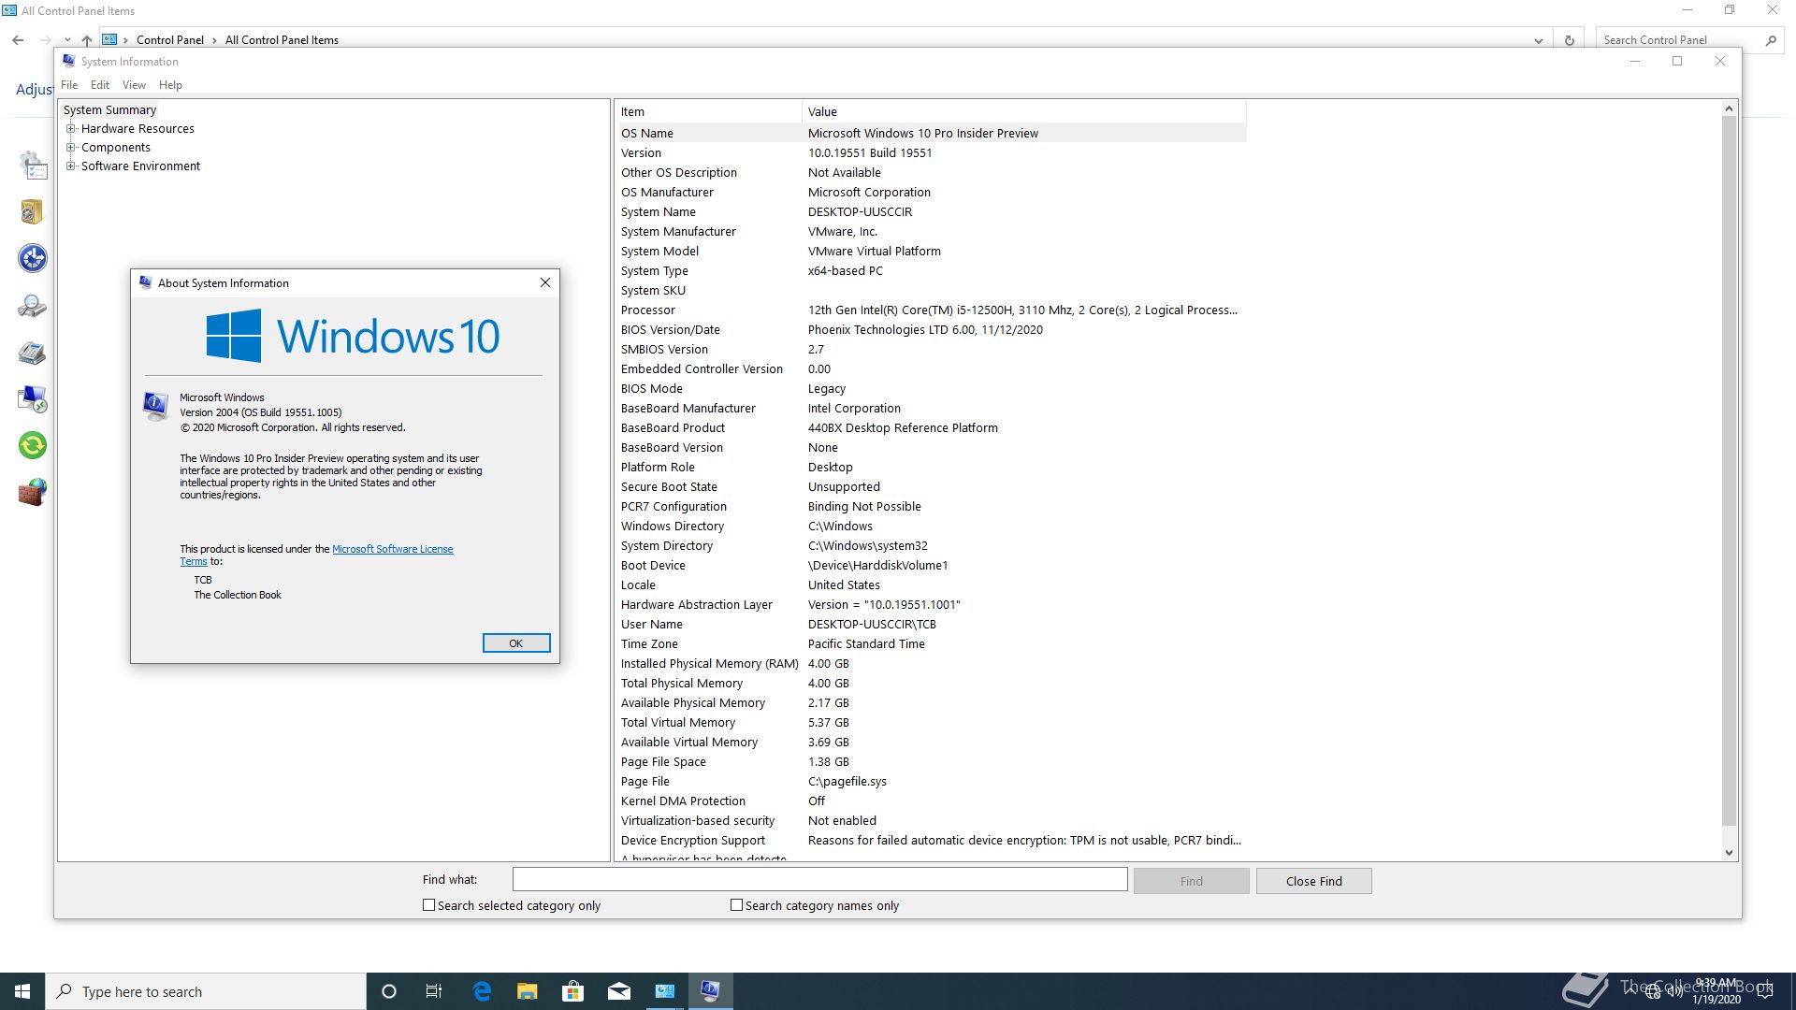Open Microsoft Store from the taskbar
1796x1010 pixels.
point(573,991)
